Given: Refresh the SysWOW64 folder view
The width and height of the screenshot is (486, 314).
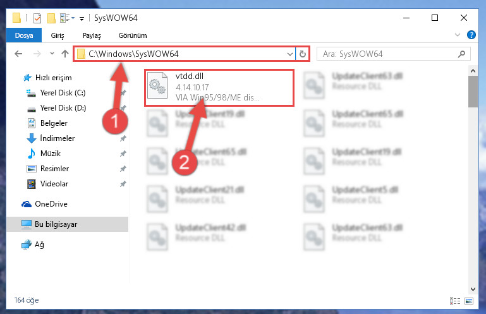Looking at the screenshot, I should [303, 54].
